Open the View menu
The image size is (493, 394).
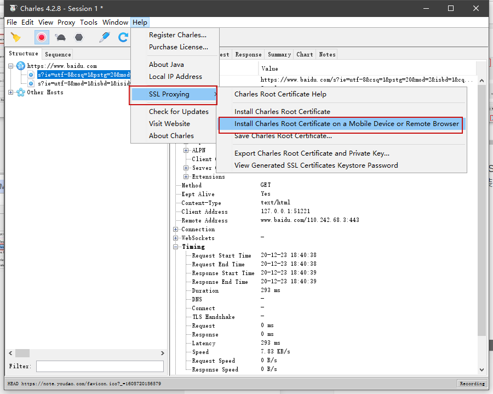[x=45, y=22]
